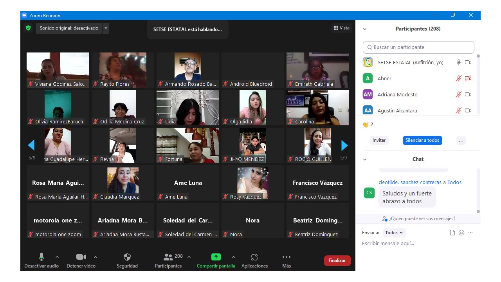Select Nora participant tile

[253, 221]
